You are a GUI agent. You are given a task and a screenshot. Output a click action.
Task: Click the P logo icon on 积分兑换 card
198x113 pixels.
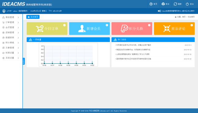point(124,29)
